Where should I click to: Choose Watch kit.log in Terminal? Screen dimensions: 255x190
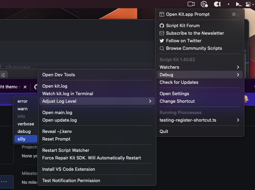coord(97,93)
